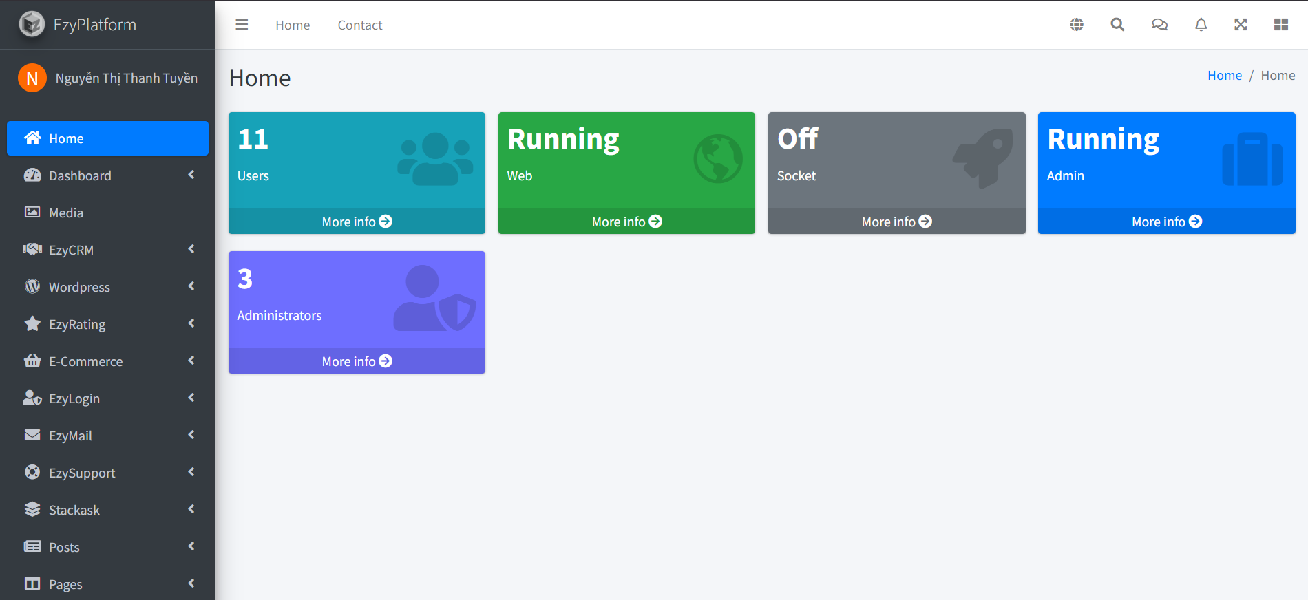Expand the EzyMail menu chevron
The image size is (1308, 600).
coord(191,435)
